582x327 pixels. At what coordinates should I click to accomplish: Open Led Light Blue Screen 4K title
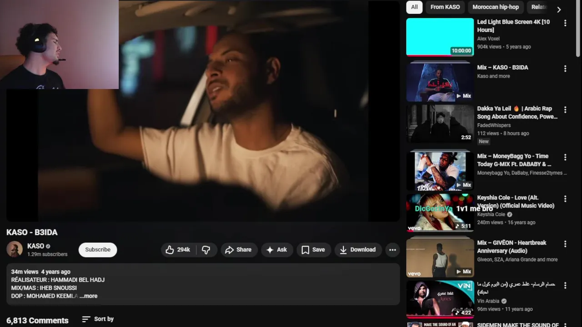click(513, 26)
